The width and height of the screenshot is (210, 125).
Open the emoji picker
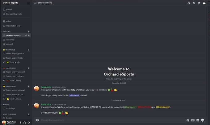(203, 120)
